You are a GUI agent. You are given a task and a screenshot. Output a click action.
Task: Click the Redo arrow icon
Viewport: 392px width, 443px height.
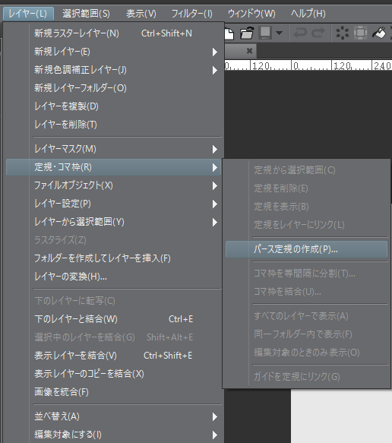(318, 33)
